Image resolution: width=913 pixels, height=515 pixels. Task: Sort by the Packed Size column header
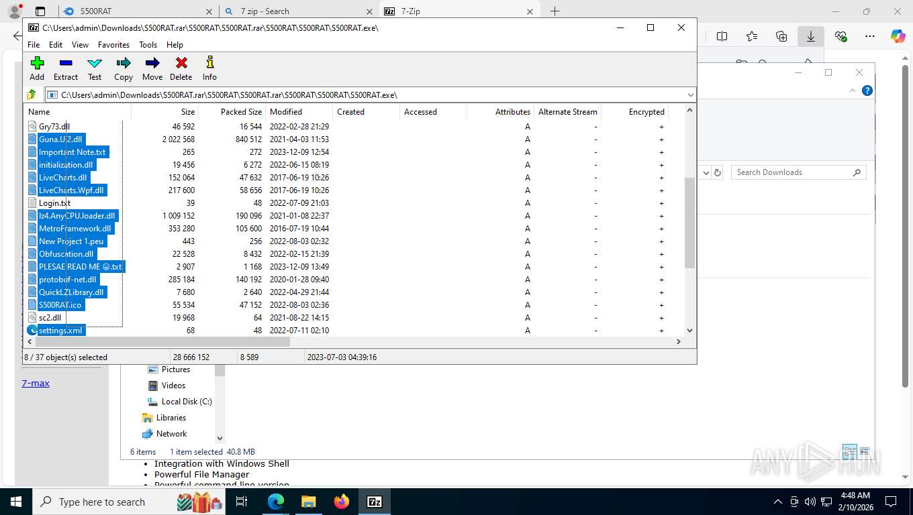[232, 112]
